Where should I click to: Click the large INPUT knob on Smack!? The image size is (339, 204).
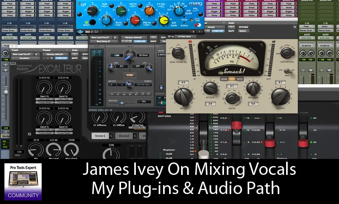coord(183,97)
